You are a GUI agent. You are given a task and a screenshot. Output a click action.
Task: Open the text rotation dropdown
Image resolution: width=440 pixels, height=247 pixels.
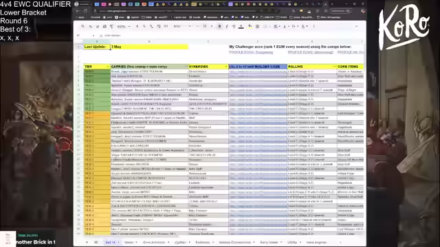pyautogui.click(x=304, y=26)
